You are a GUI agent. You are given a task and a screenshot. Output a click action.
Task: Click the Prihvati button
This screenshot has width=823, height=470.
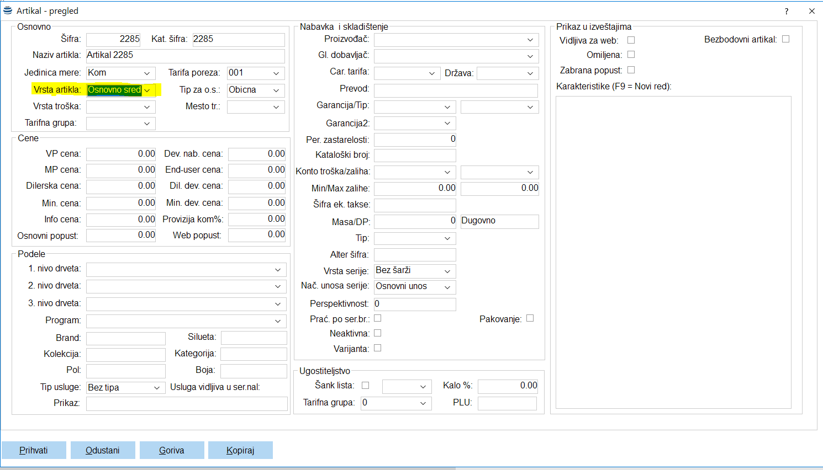pos(34,450)
